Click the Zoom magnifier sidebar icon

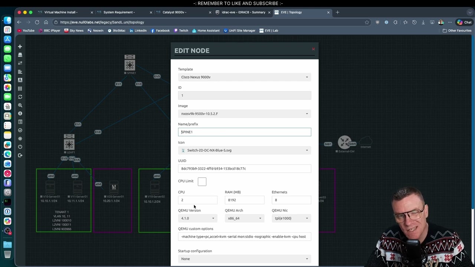[20, 105]
